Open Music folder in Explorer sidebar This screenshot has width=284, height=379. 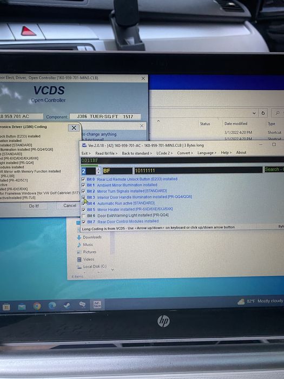[85, 245]
